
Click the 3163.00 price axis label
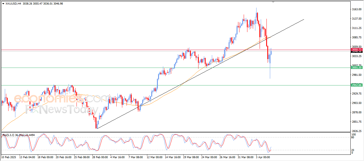357,9
